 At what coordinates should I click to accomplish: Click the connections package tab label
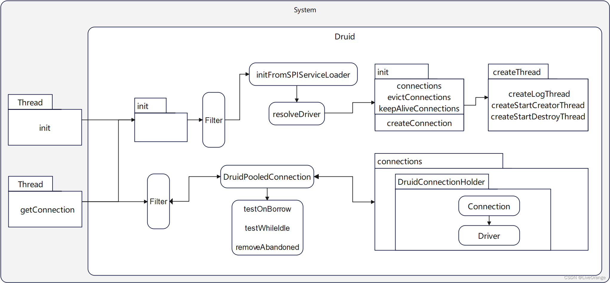400,162
